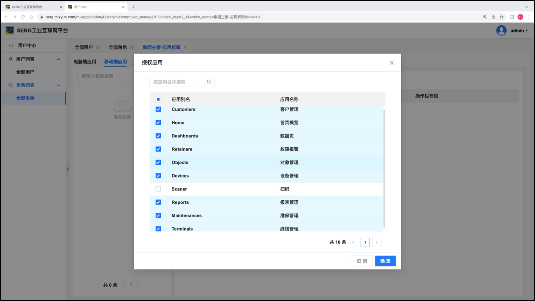Toggle the select-all checkbox in table header
535x301 pixels.
(x=158, y=99)
